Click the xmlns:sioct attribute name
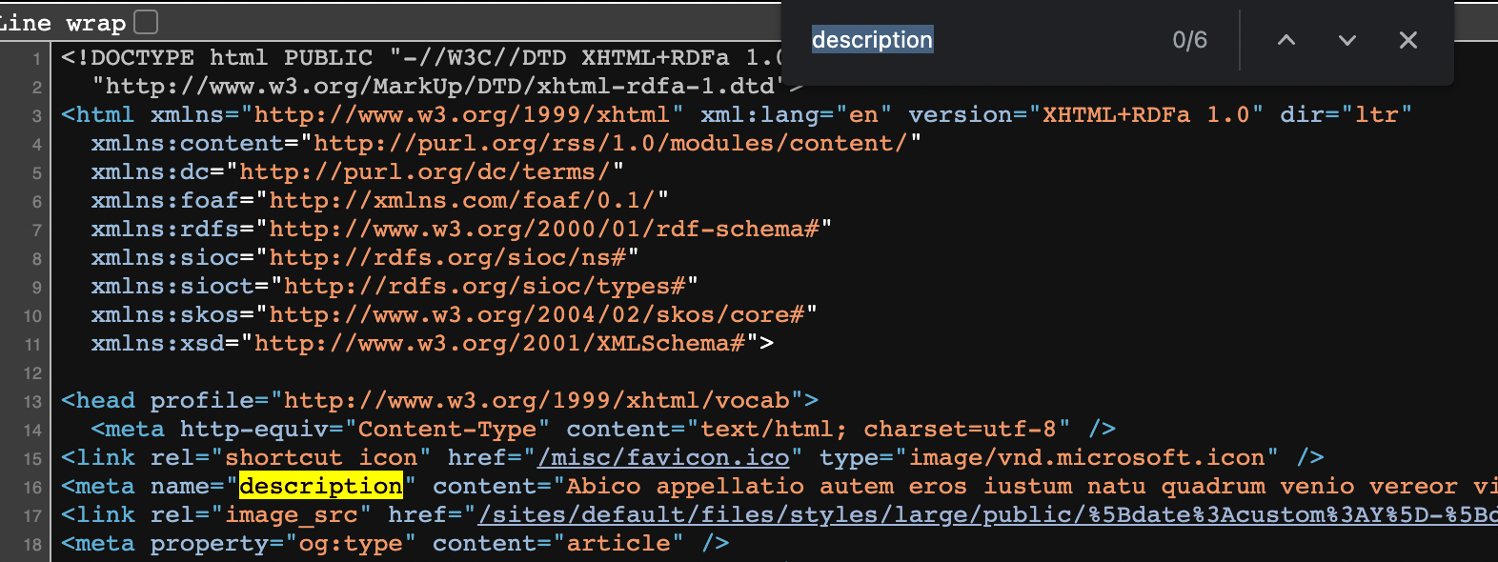Viewport: 1498px width, 562px height. (172, 286)
